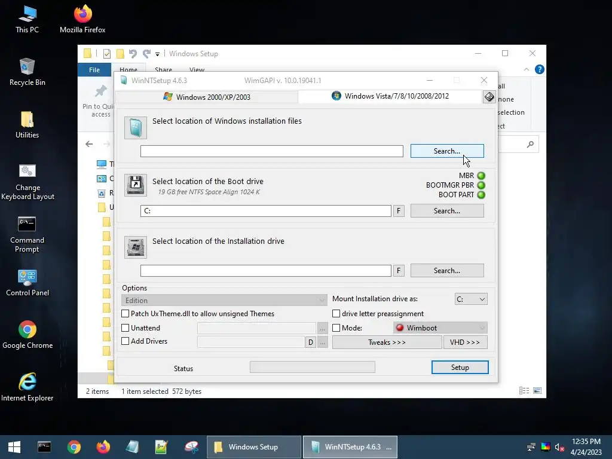Image resolution: width=612 pixels, height=459 pixels.
Task: Click the Explorer undo toolbar icon
Action: tap(133, 53)
